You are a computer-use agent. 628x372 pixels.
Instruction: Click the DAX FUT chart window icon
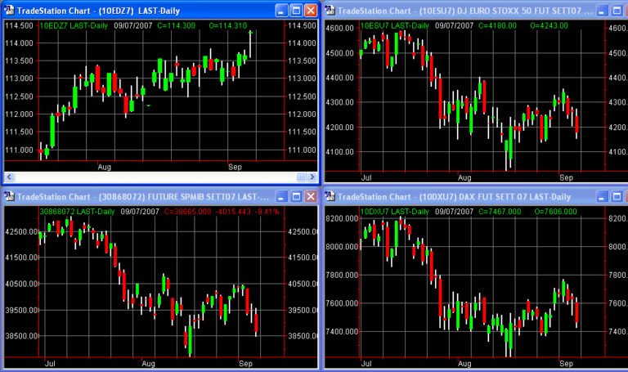tap(330, 196)
